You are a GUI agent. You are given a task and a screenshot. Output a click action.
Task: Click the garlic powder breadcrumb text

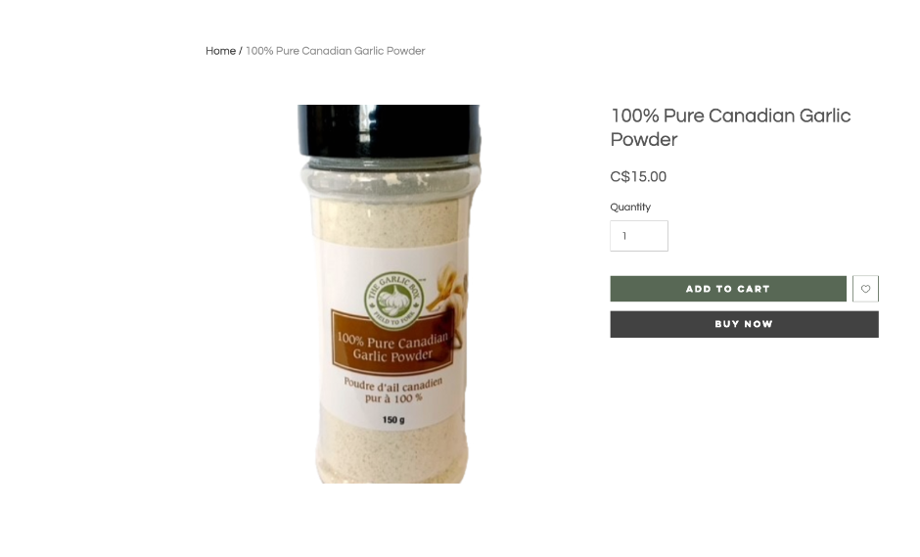[335, 51]
